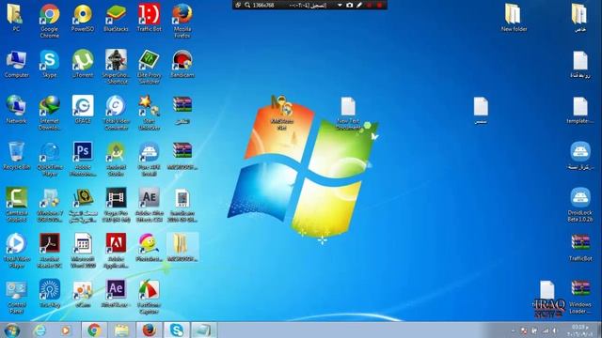Open the New Text Document file
The width and height of the screenshot is (602, 338).
pyautogui.click(x=348, y=113)
